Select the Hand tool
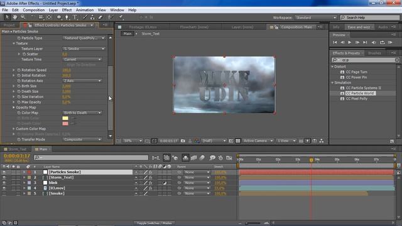The image size is (402, 226). point(15,17)
